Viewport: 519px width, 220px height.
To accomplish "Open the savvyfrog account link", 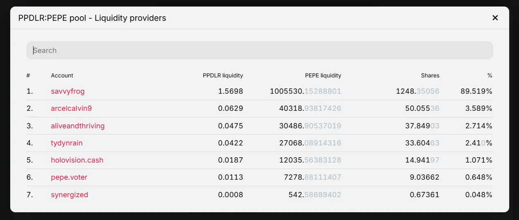I will pos(68,91).
